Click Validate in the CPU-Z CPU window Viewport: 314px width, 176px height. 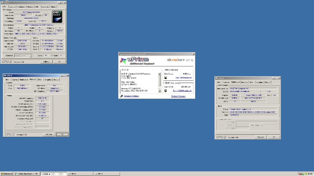click(x=46, y=62)
